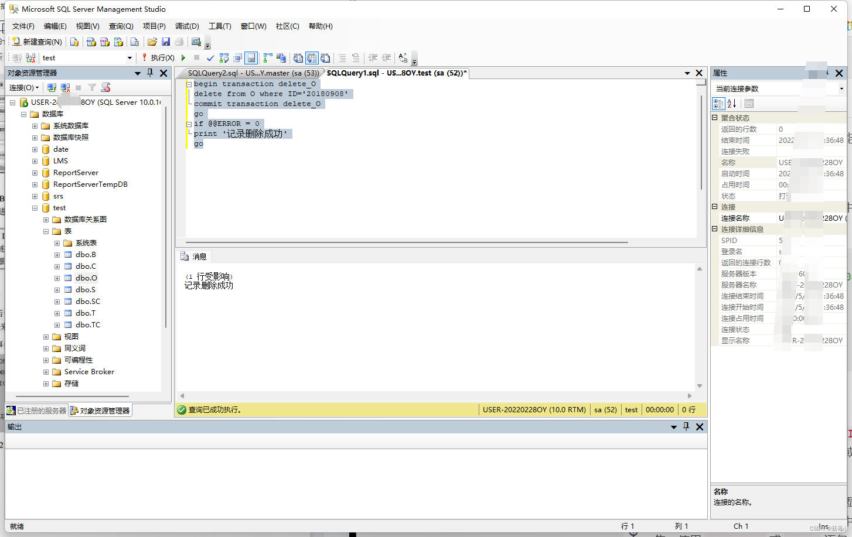The width and height of the screenshot is (852, 537).
Task: Uncomment the selected lines
Action: coord(356,58)
